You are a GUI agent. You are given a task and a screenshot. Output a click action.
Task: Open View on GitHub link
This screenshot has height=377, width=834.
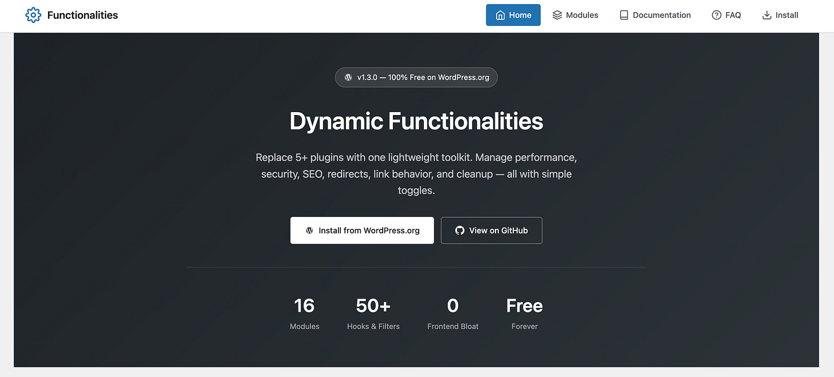pos(491,231)
